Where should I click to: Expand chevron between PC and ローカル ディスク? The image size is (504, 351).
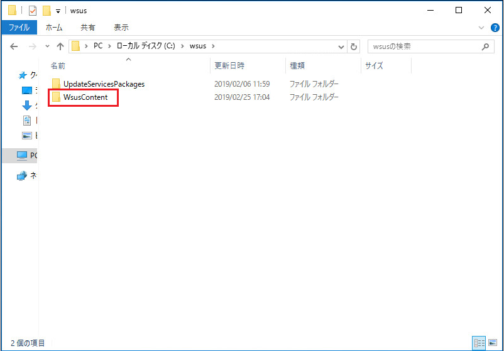109,46
